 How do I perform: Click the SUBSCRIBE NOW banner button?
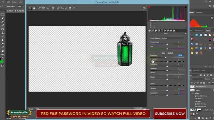point(170,114)
